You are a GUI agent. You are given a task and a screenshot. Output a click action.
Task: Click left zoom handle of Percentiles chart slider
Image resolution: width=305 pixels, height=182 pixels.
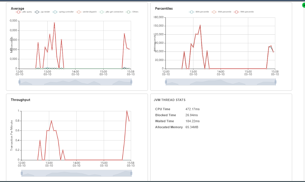coord(166,82)
